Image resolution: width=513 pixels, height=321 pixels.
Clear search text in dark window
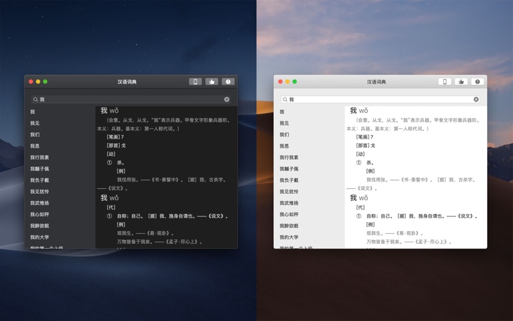pos(227,100)
